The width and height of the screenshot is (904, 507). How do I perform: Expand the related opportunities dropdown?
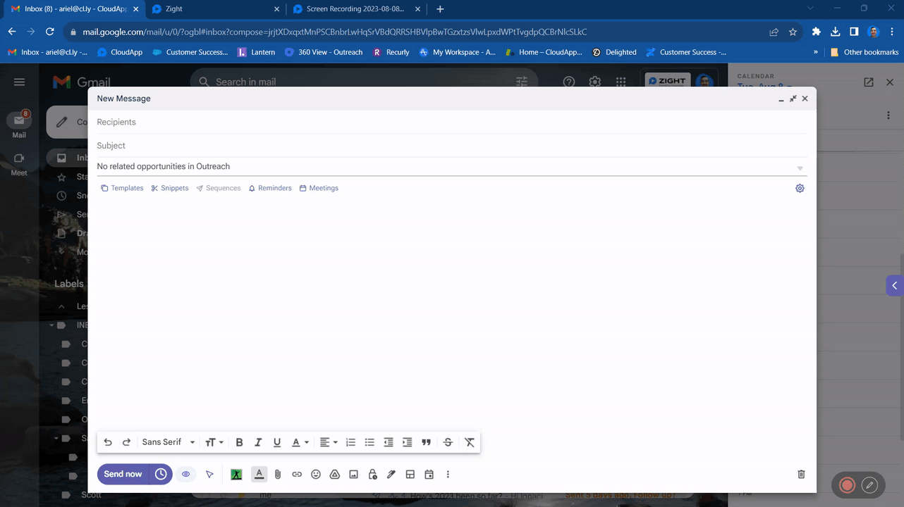point(800,168)
